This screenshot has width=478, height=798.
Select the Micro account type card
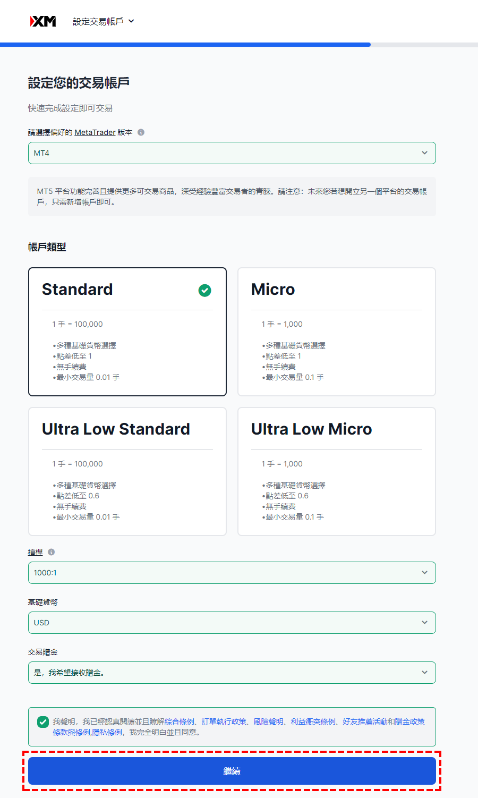337,332
